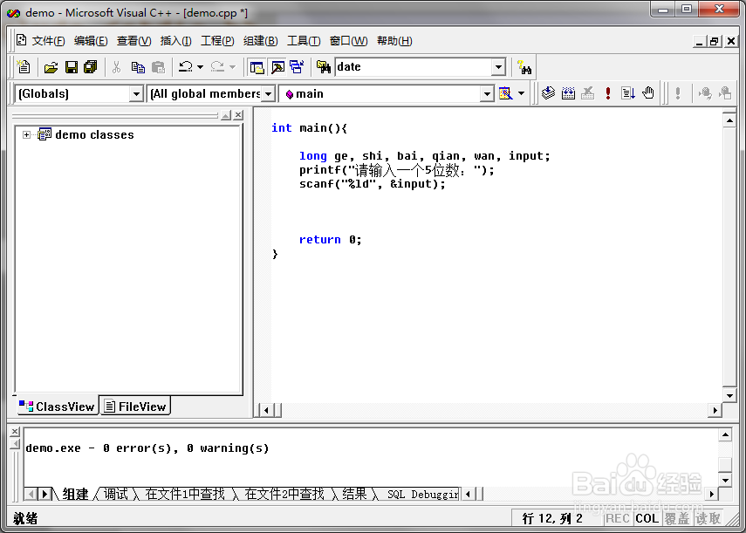Screen dimensions: 746x533
Task: Click the workspace panel expand button
Action: click(226, 115)
